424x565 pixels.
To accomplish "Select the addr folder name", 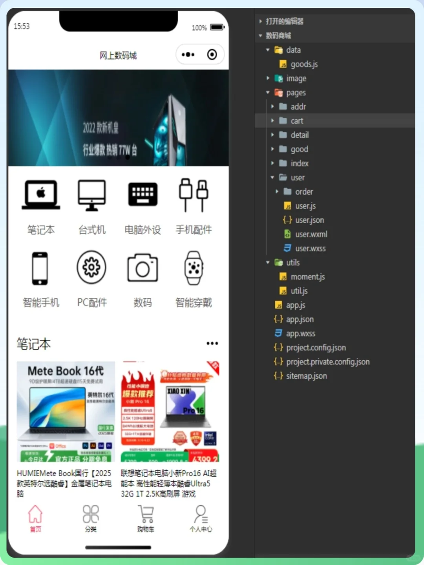I will pos(298,106).
